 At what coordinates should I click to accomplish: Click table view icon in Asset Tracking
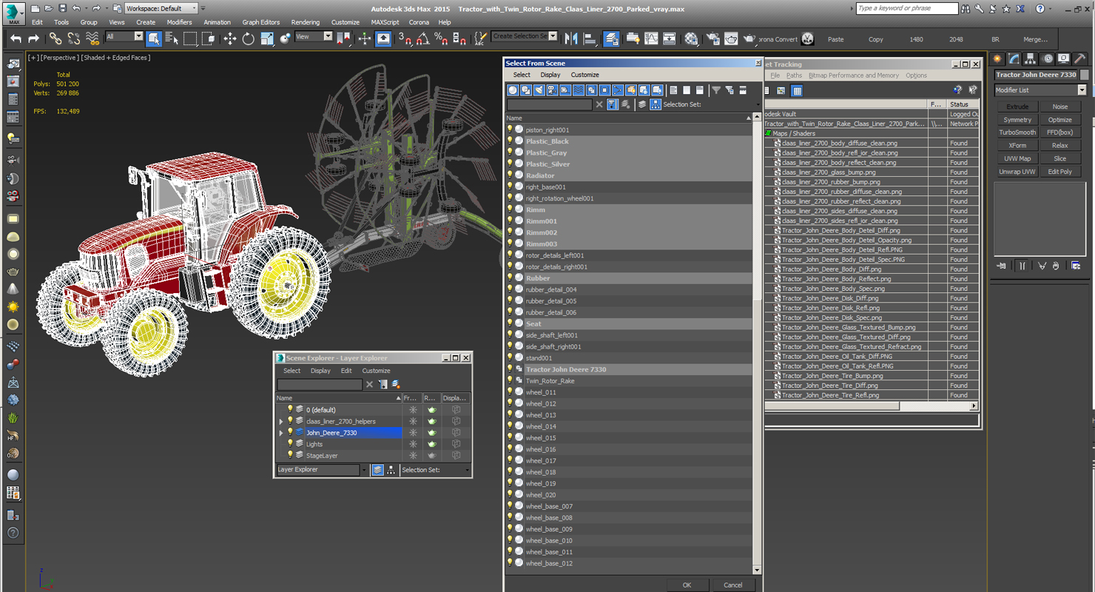pos(797,90)
